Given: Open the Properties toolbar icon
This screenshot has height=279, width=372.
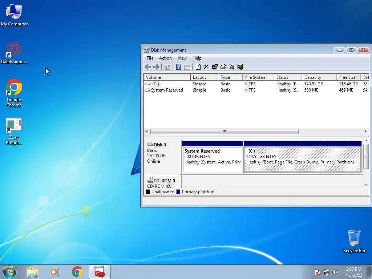Looking at the screenshot, I should click(215, 67).
